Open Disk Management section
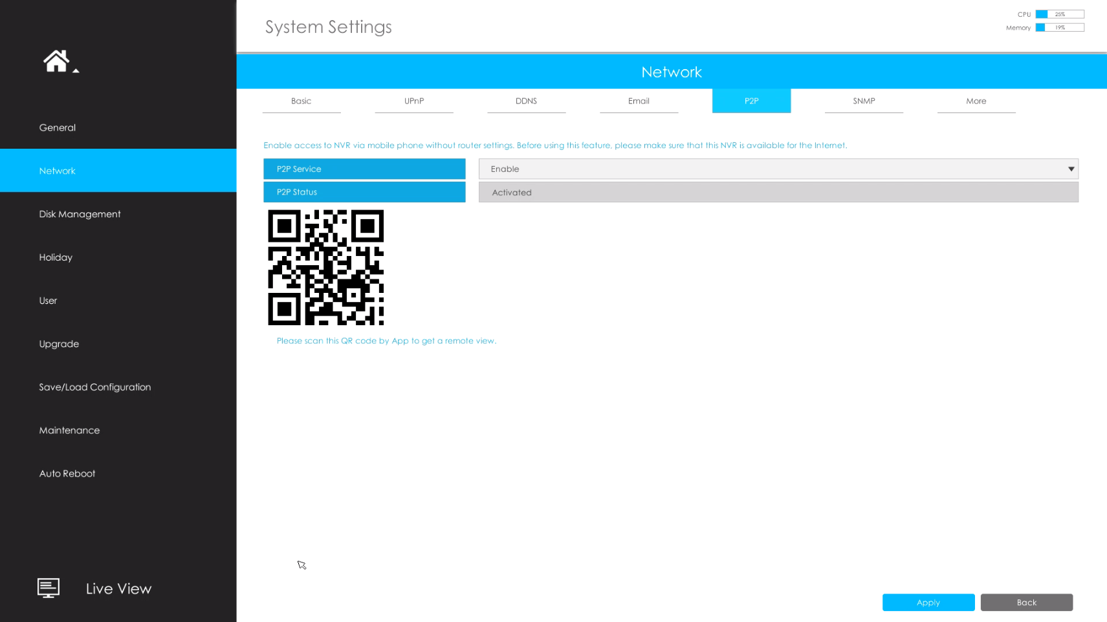The height and width of the screenshot is (622, 1107). pos(118,214)
